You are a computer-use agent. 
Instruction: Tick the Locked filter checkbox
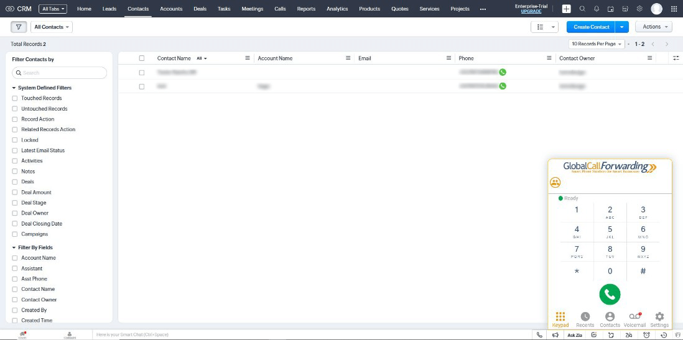pos(15,140)
